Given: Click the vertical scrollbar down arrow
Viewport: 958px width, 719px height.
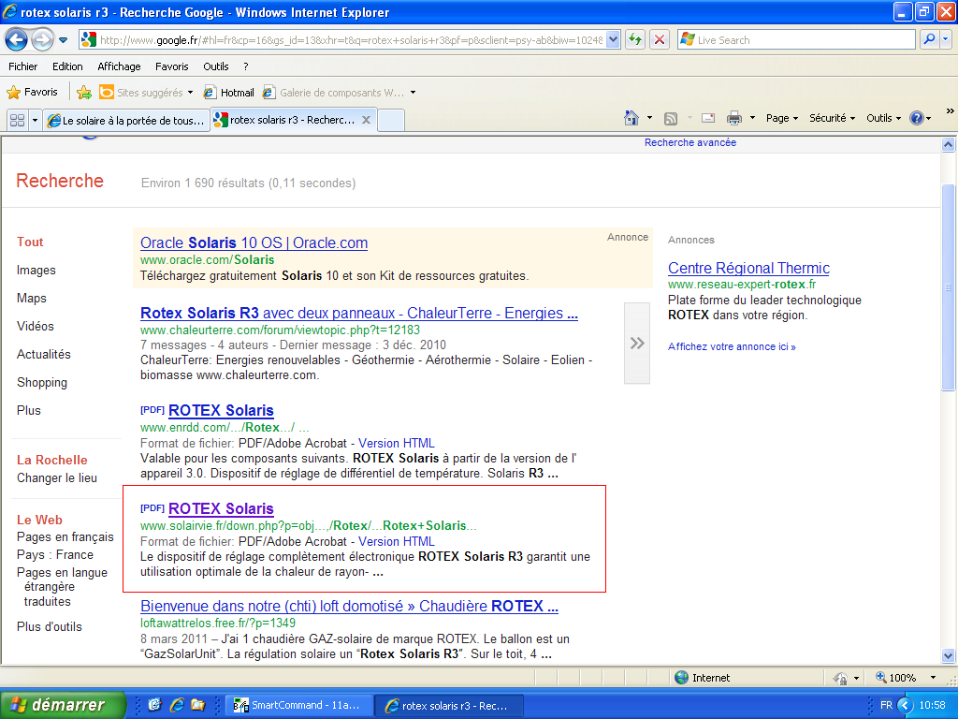Looking at the screenshot, I should 948,655.
